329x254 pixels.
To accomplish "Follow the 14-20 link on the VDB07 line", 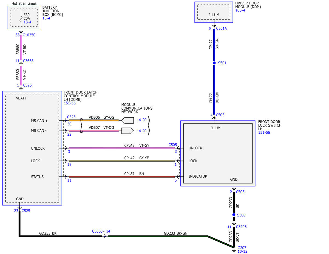I will [x=141, y=131].
